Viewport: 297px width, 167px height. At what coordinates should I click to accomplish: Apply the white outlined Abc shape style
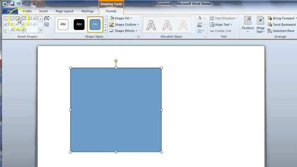pos(63,24)
